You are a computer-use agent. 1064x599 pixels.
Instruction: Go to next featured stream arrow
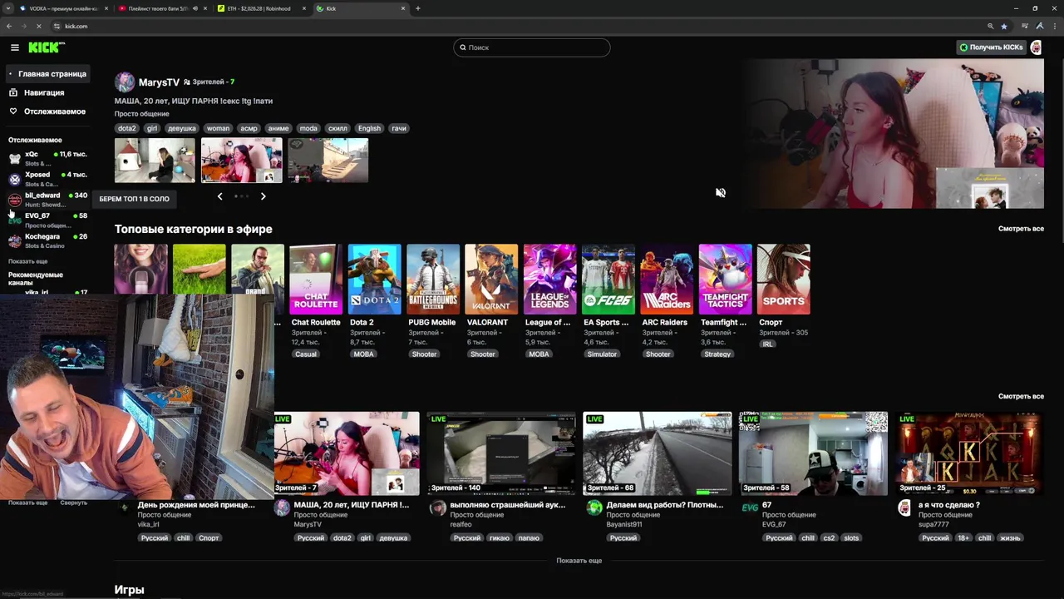[263, 196]
